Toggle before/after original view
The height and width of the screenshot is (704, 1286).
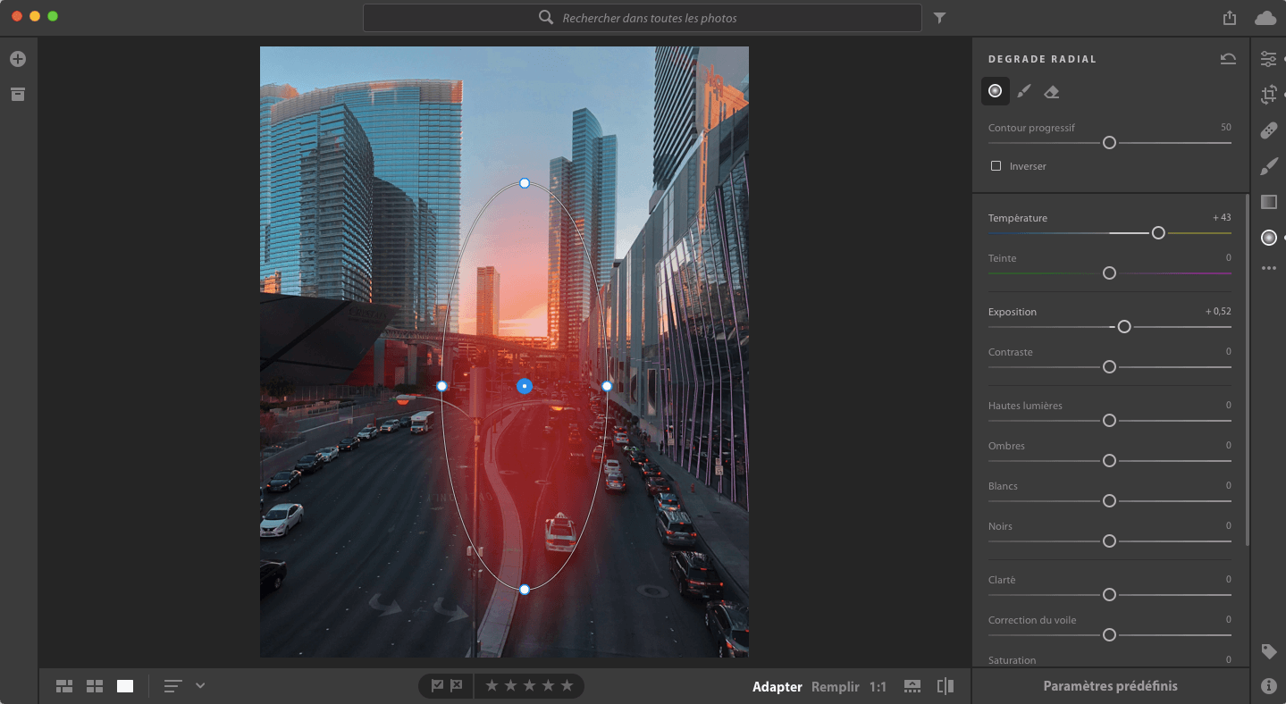pos(945,686)
